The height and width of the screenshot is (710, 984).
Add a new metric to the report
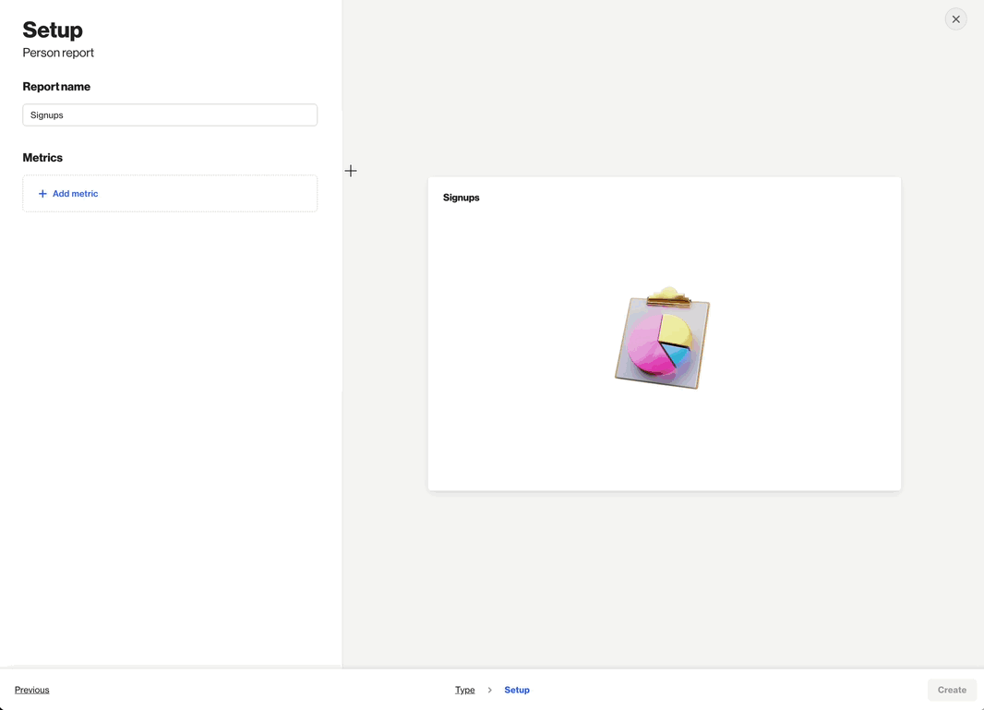(75, 194)
